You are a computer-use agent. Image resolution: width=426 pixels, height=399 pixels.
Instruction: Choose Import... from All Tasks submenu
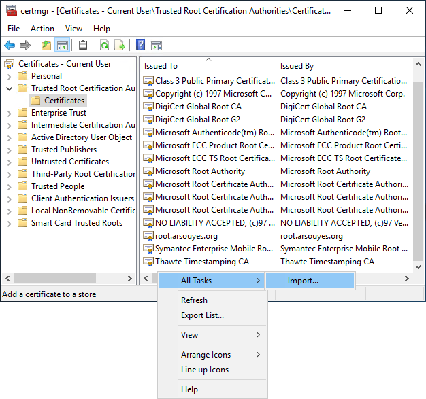coord(310,281)
